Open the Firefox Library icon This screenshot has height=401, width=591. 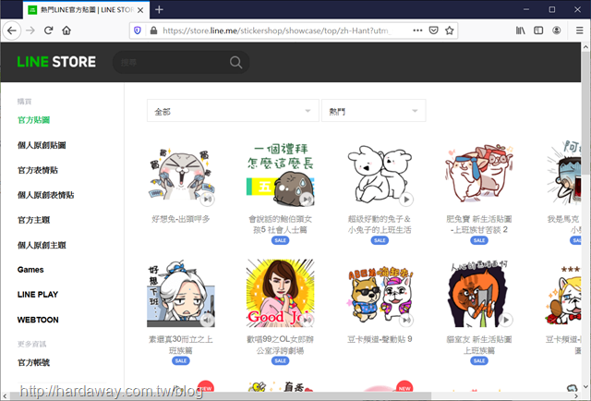(521, 30)
